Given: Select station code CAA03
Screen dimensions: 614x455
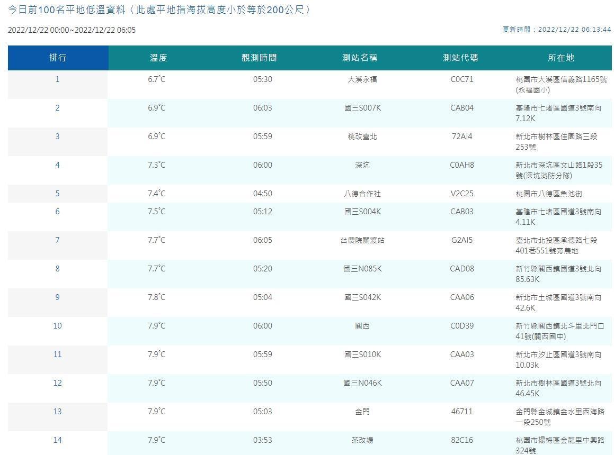Looking at the screenshot, I should click(x=462, y=354).
